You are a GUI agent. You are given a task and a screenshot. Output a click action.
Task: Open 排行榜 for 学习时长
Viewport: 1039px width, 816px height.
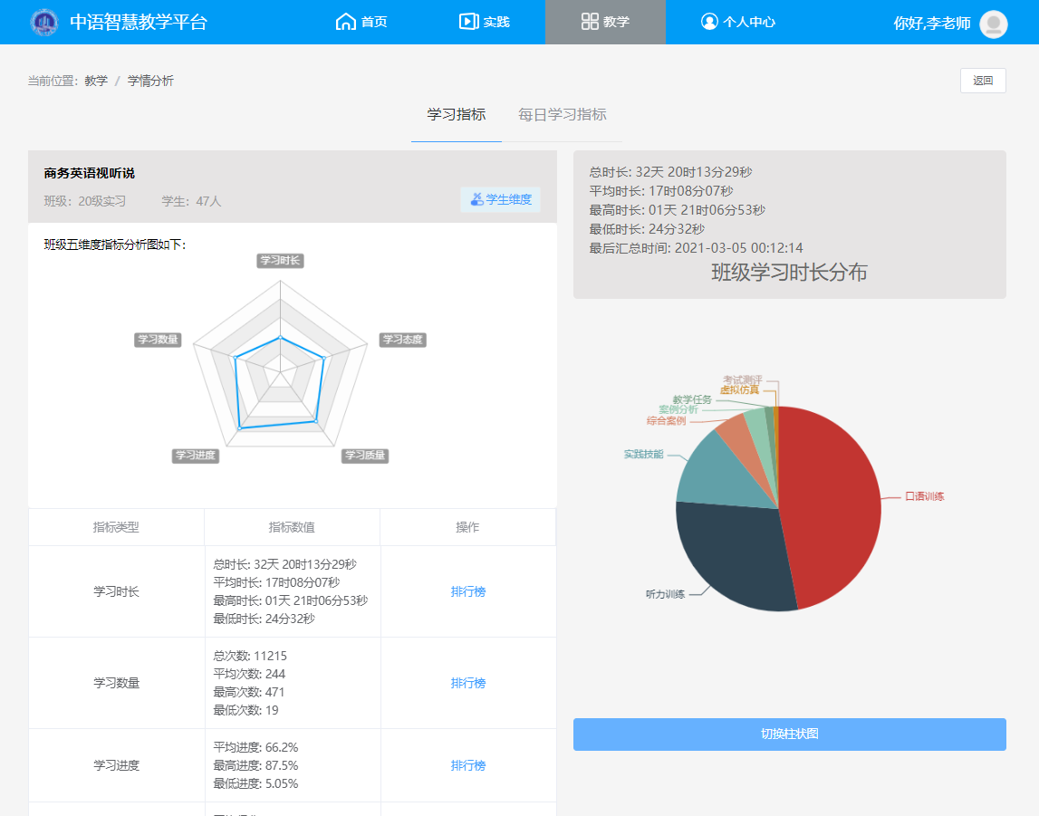(x=468, y=591)
